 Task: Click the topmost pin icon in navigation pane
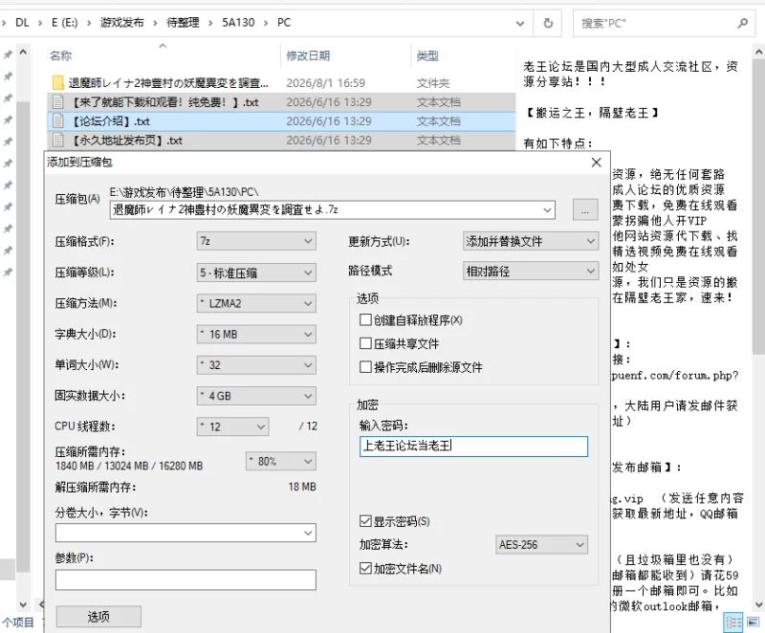pos(8,55)
